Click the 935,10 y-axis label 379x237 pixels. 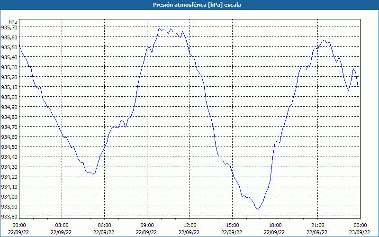9,87
